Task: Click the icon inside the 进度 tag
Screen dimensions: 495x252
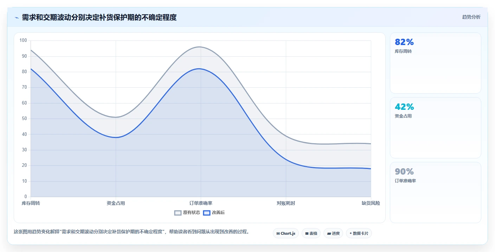Action: pos(329,233)
